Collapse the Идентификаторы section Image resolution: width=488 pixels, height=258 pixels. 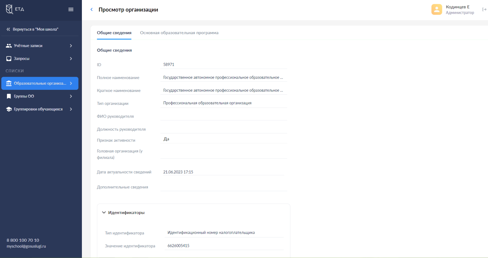coord(104,213)
